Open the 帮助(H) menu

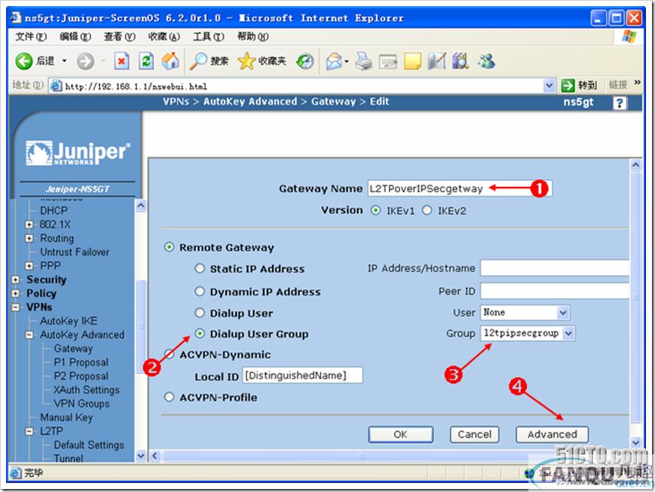(253, 37)
